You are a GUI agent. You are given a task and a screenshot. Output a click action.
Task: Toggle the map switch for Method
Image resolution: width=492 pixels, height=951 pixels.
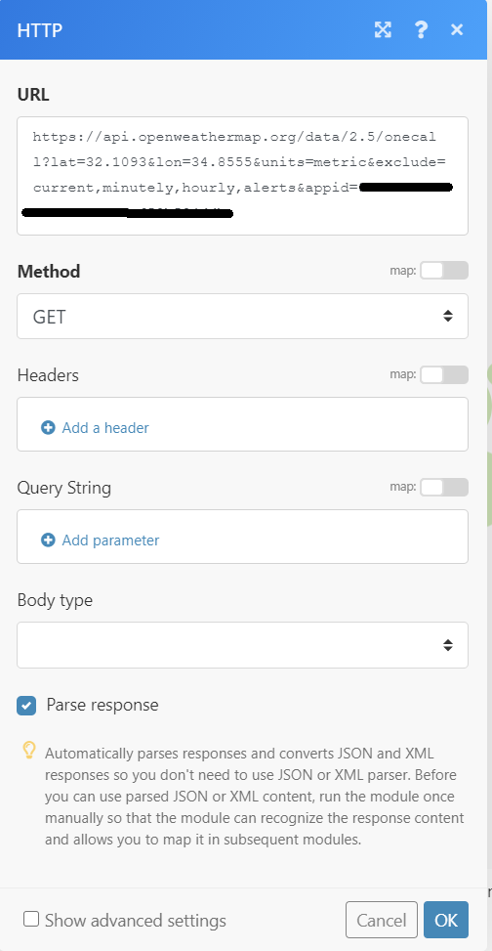pos(444,271)
